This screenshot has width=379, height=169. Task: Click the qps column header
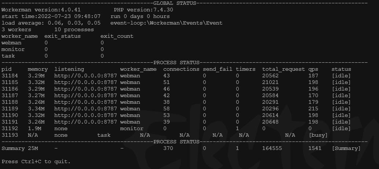313,69
